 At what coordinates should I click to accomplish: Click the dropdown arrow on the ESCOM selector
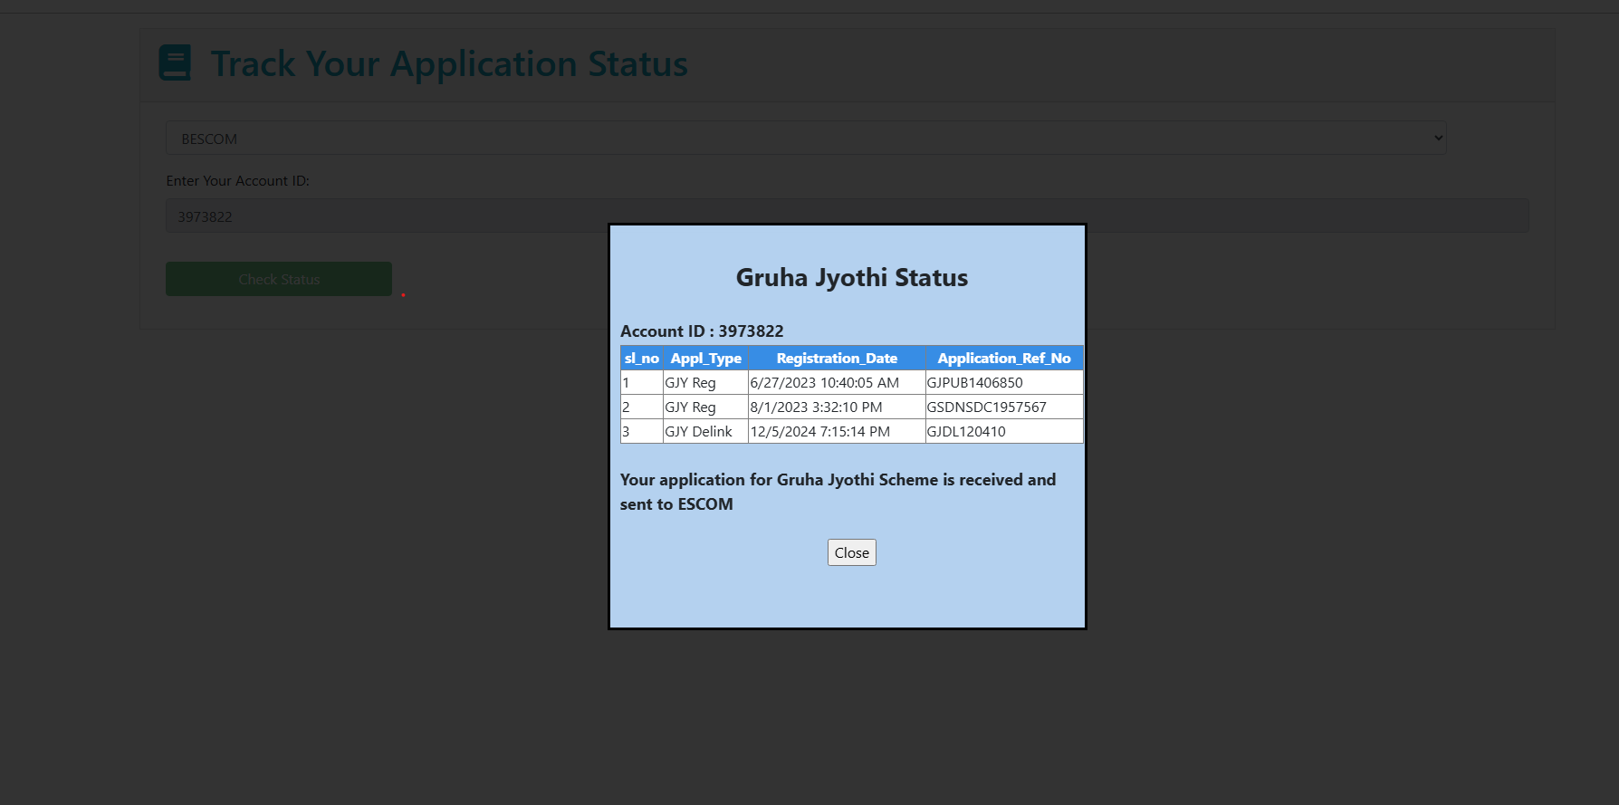[x=1437, y=139]
